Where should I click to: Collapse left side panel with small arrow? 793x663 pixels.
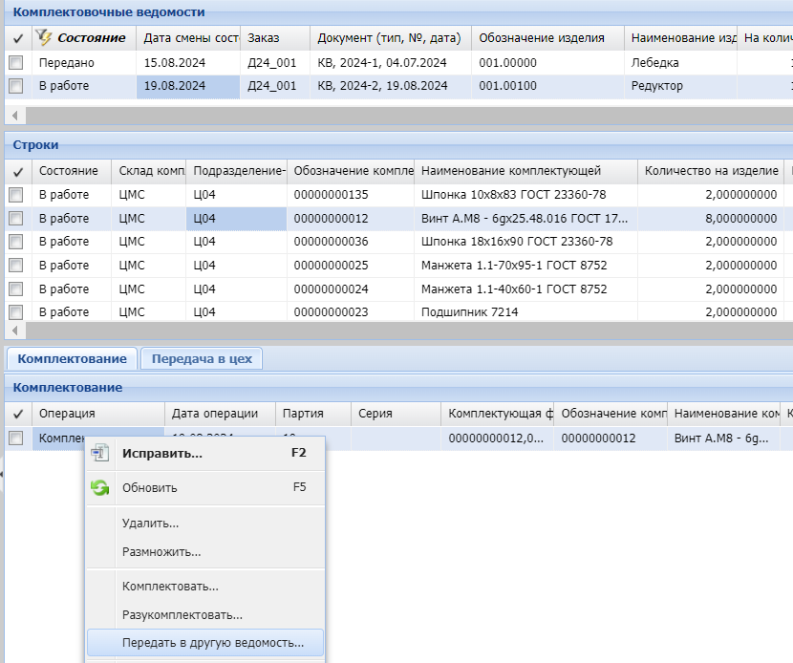coord(3,473)
